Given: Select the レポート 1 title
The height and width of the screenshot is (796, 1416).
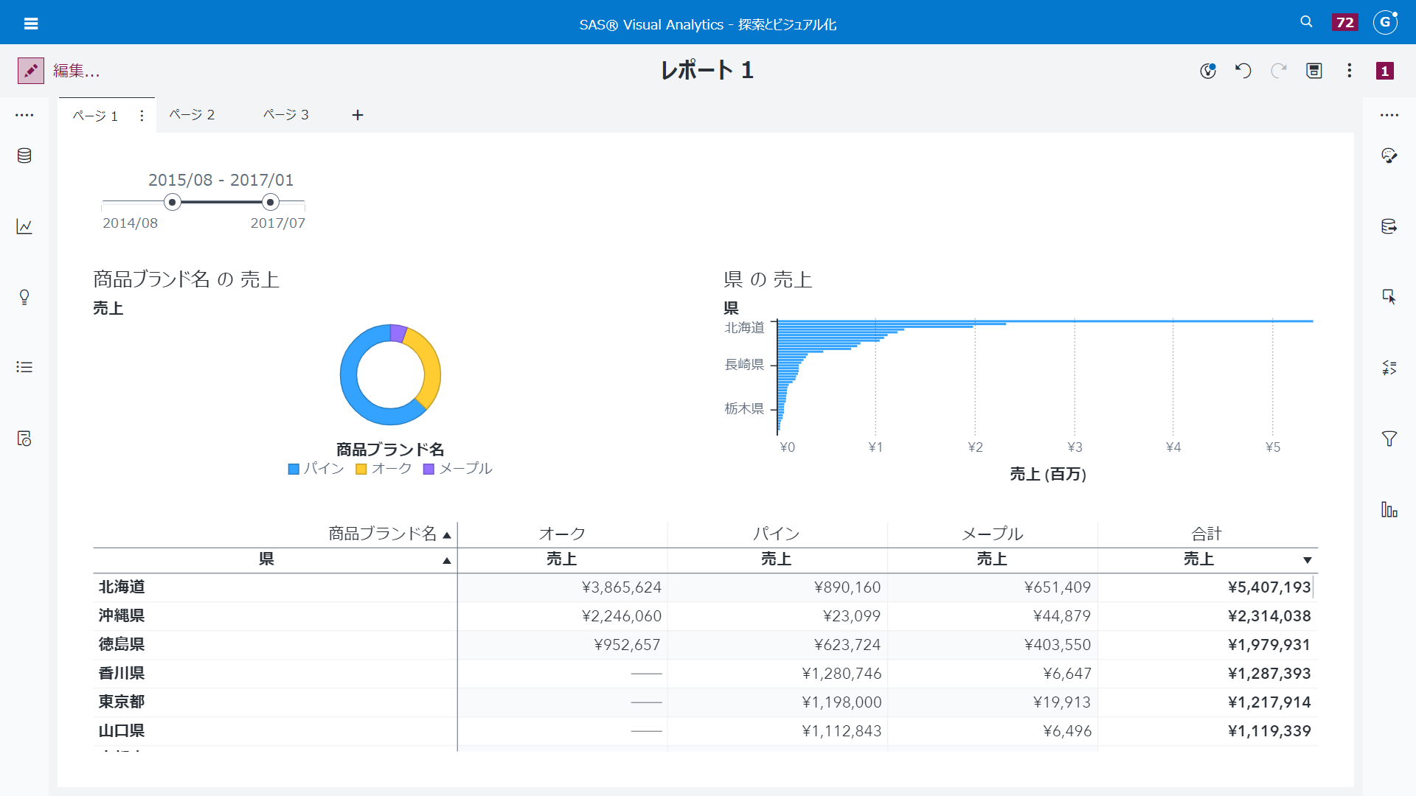Looking at the screenshot, I should pos(707,70).
